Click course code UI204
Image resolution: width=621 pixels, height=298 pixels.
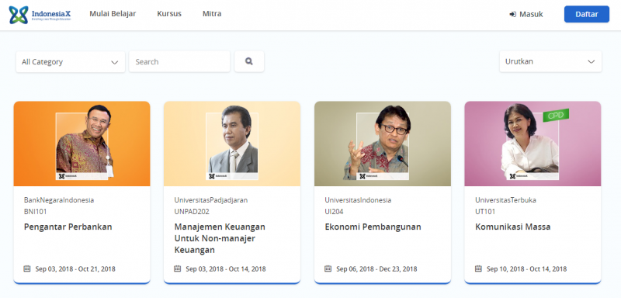click(x=334, y=212)
